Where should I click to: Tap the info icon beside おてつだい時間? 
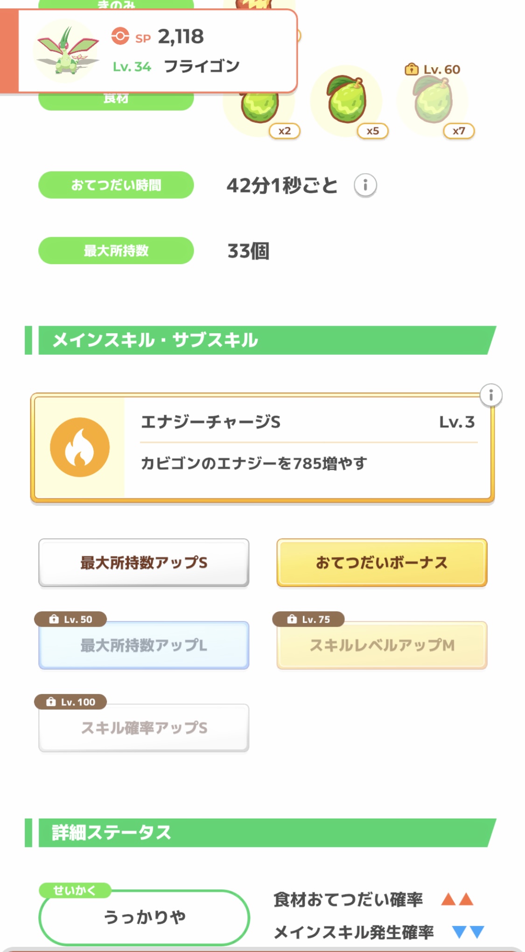365,185
